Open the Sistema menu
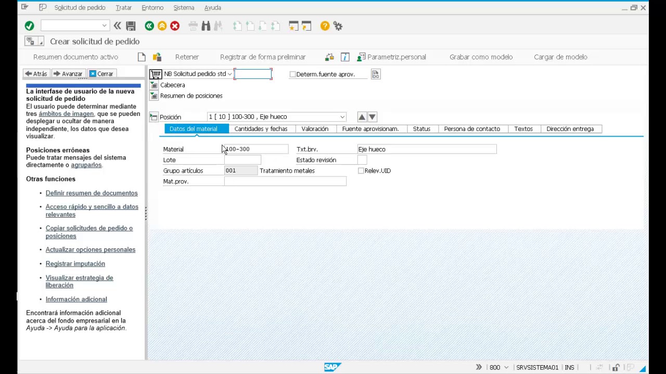 coord(184,8)
